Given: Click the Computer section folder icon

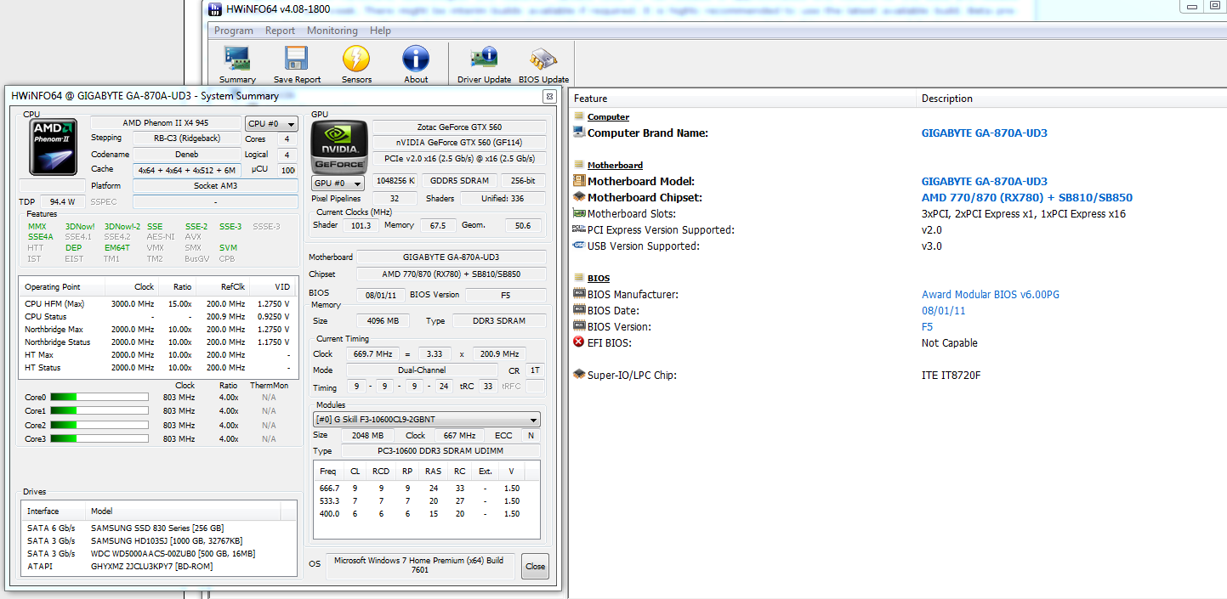Looking at the screenshot, I should (x=579, y=116).
